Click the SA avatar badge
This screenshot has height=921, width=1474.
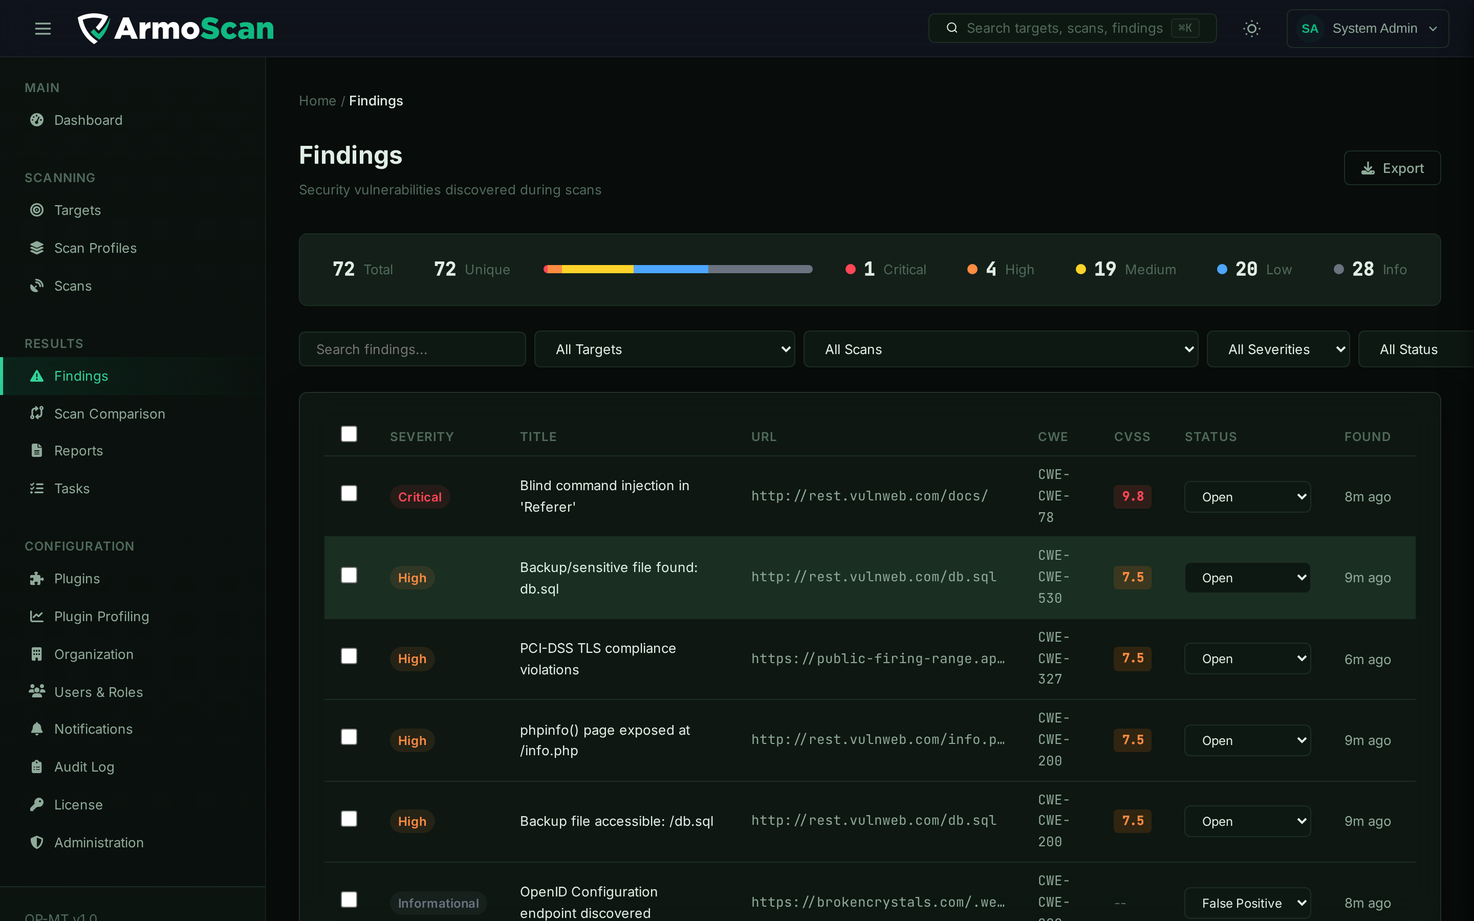[1310, 29]
